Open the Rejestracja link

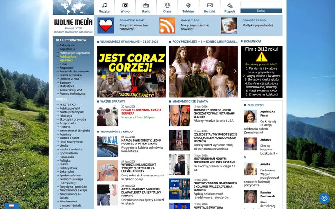[67, 49]
